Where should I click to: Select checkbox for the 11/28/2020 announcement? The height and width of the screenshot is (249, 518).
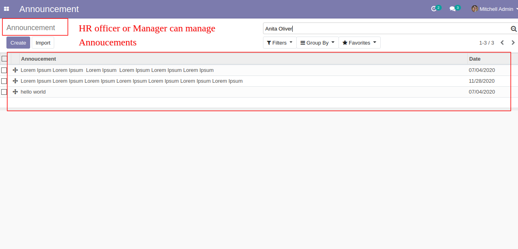[4, 81]
